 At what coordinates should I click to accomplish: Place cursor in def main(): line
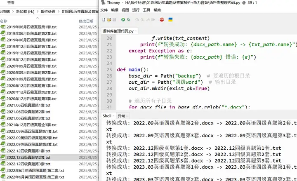(133, 70)
